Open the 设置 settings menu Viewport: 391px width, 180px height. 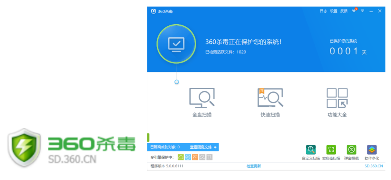(x=333, y=11)
